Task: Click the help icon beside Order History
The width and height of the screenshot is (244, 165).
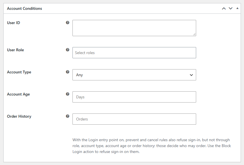Action: point(67,116)
